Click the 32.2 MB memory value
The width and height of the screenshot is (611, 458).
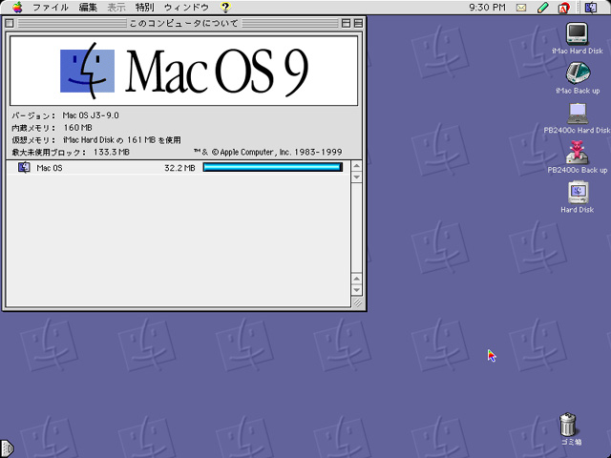pos(179,168)
